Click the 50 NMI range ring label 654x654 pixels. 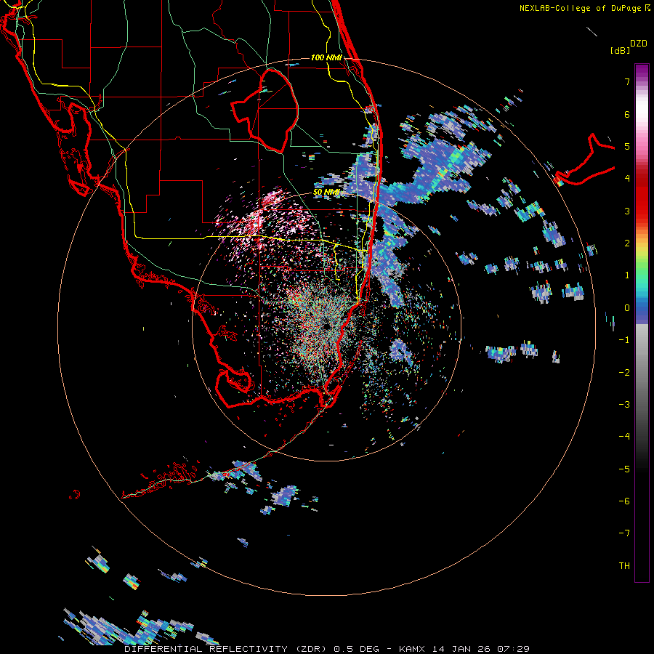(x=326, y=193)
